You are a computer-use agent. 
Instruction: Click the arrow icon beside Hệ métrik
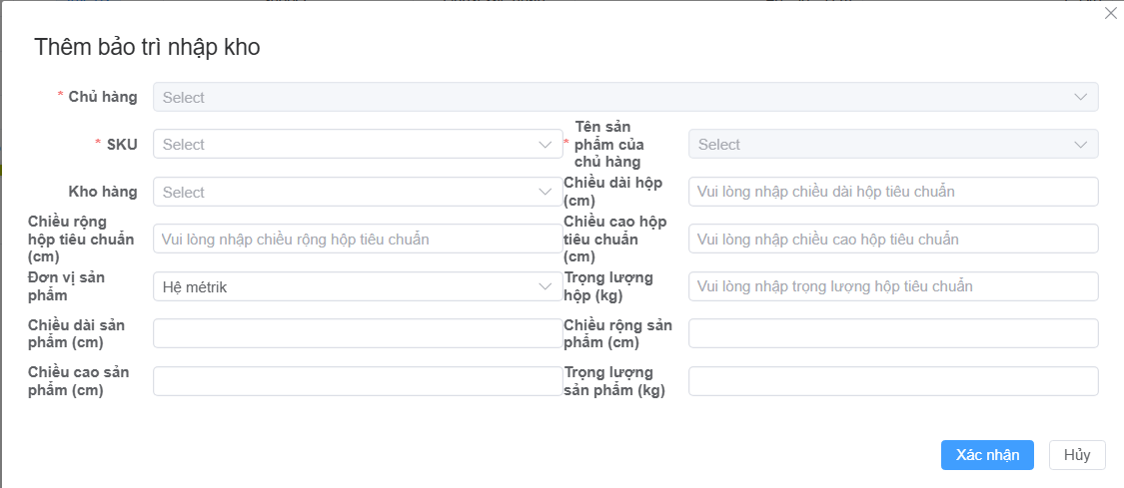click(x=545, y=286)
